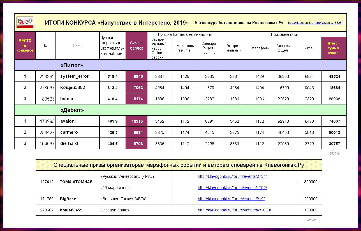
Task: Click the total points cell 50012
Action: click(x=334, y=132)
